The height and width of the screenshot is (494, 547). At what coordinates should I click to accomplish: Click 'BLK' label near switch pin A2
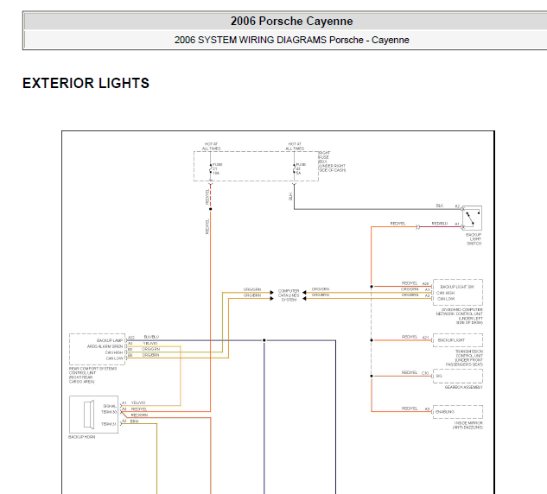(440, 206)
